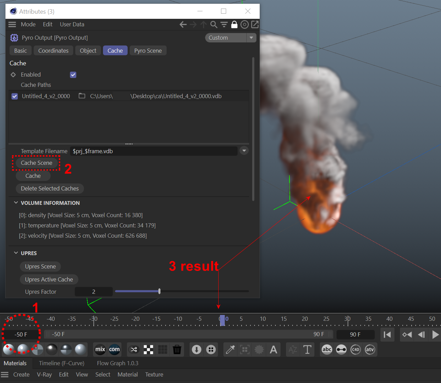441x383 pixels.
Task: Toggle the Untitled_4_v2_0000 cache path checkbox
Action: (x=15, y=96)
